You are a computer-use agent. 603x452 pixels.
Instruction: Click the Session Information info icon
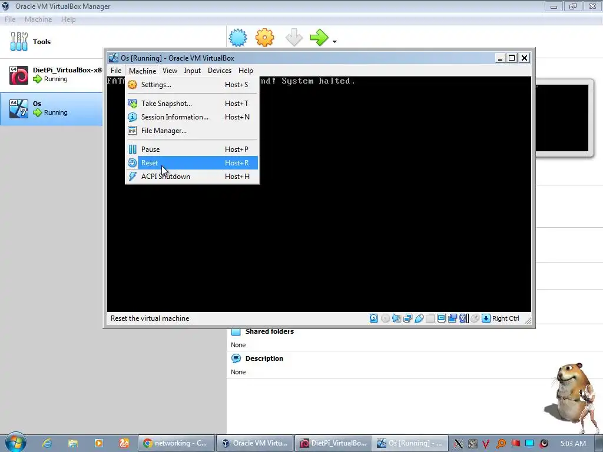pyautogui.click(x=132, y=117)
